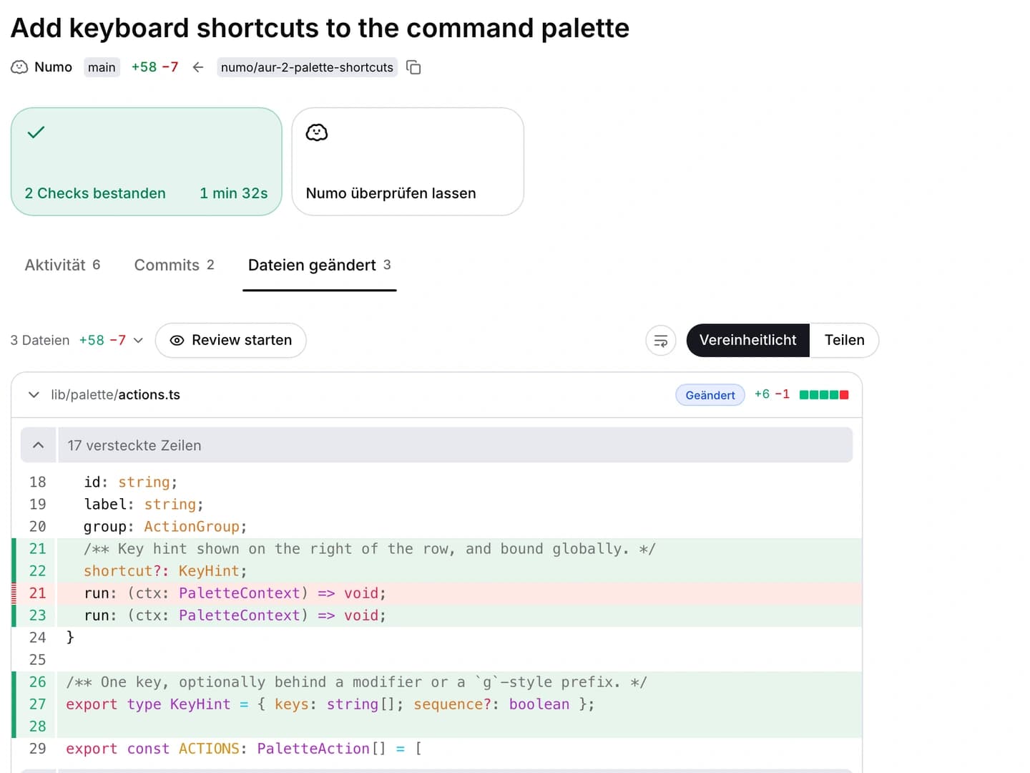Viewport: 1030px width, 773px height.
Task: Click the shortcut?: KeyHint added line
Action: (165, 571)
